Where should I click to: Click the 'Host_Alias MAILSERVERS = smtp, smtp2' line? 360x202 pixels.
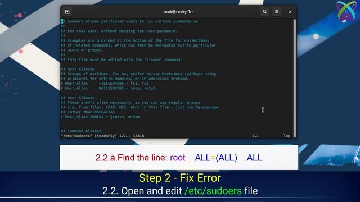coord(108,88)
